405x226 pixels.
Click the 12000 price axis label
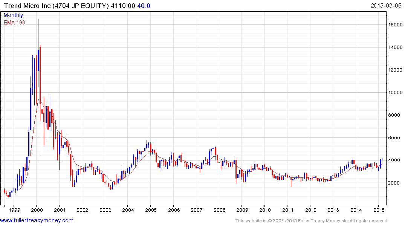pyautogui.click(x=395, y=70)
